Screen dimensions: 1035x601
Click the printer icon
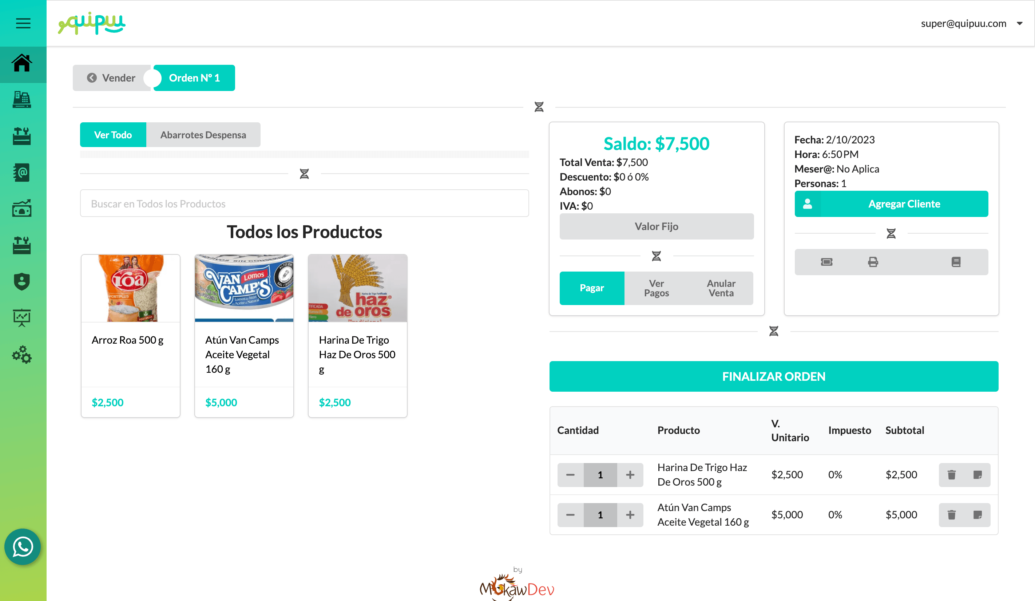pos(873,262)
